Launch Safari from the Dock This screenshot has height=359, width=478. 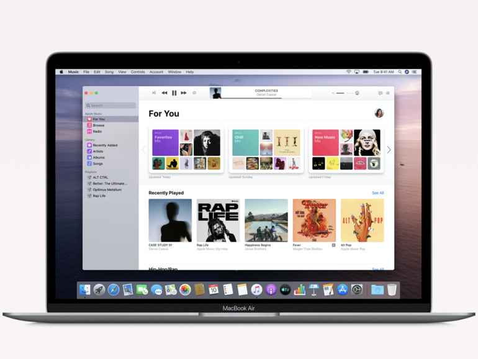114,290
